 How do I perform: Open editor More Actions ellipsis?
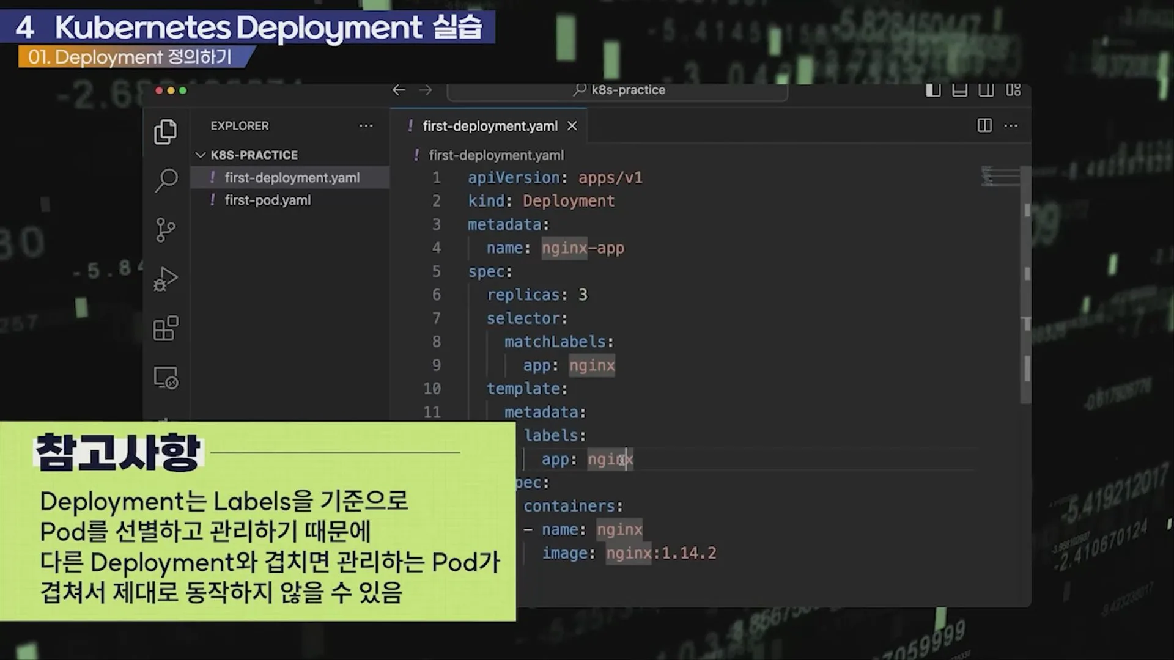tap(1011, 125)
